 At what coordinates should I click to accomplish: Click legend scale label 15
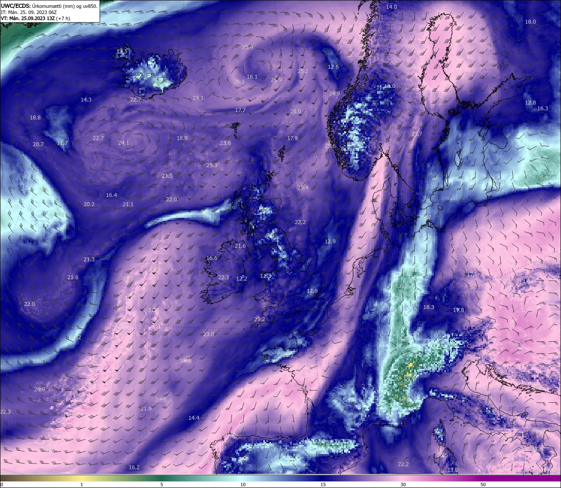pos(323,484)
